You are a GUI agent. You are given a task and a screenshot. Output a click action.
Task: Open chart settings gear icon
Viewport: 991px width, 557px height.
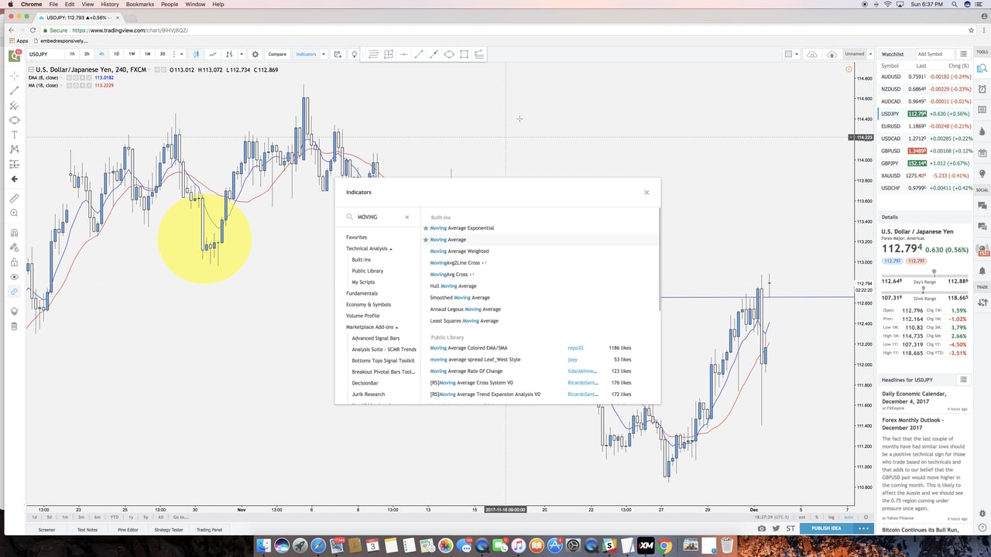[x=255, y=54]
